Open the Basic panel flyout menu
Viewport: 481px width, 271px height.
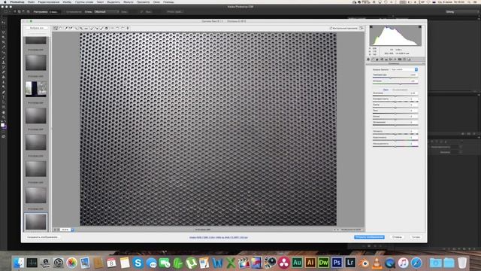click(x=423, y=63)
